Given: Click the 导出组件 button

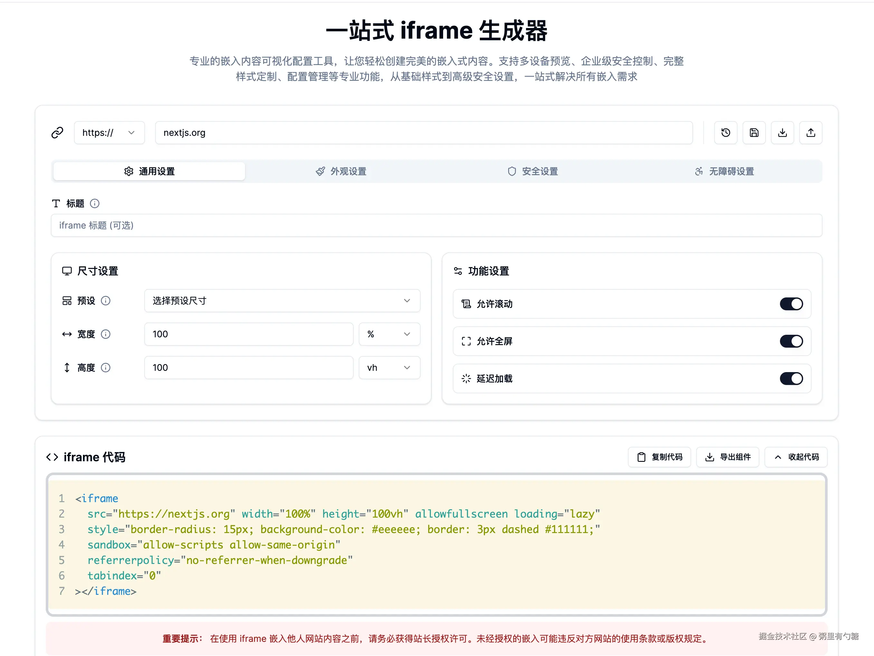Looking at the screenshot, I should (727, 457).
